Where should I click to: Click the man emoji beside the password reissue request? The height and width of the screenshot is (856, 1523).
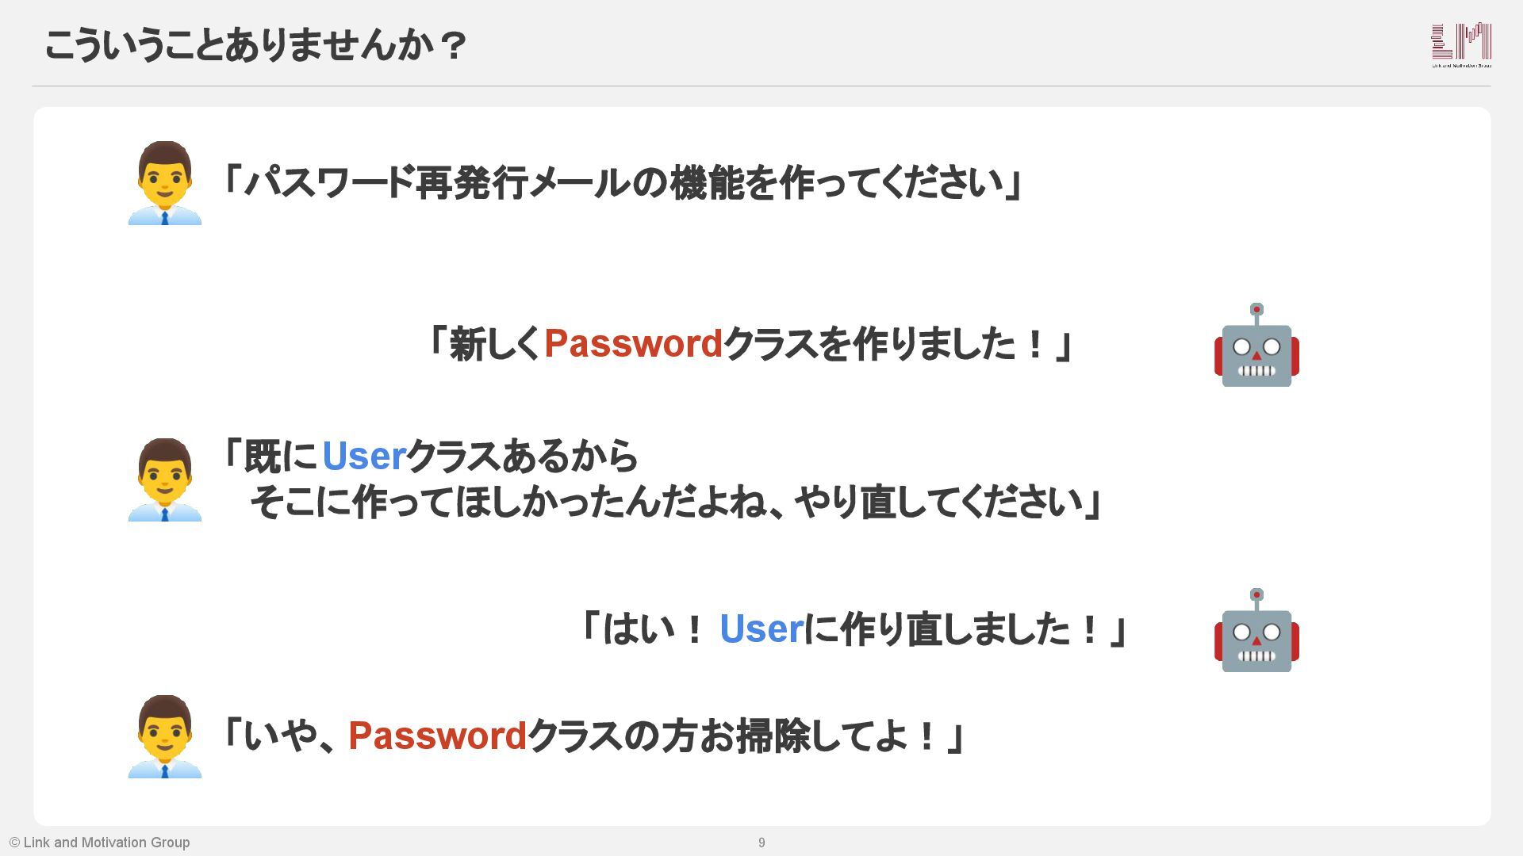coord(165,184)
